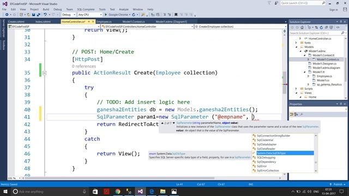
Task: Switch to the Model1.Context.cs tab
Action: coord(134,22)
